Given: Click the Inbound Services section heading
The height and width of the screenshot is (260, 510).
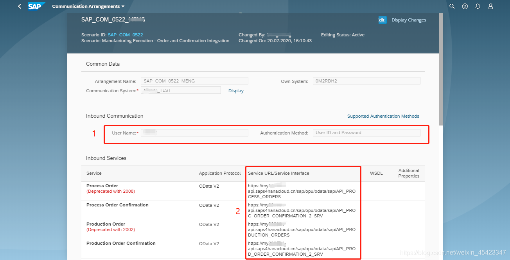Looking at the screenshot, I should [x=106, y=158].
